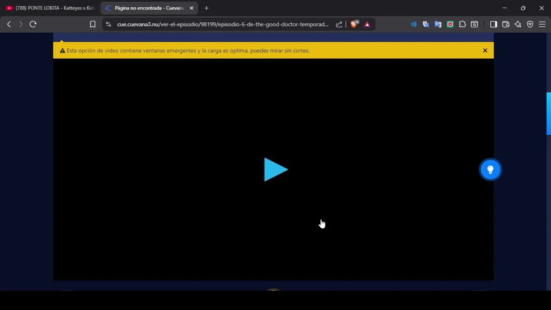Dismiss the yellow warning banner
Screen dimensions: 551x310
tap(485, 50)
